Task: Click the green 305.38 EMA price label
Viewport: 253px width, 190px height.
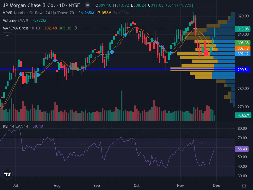Action: [243, 43]
